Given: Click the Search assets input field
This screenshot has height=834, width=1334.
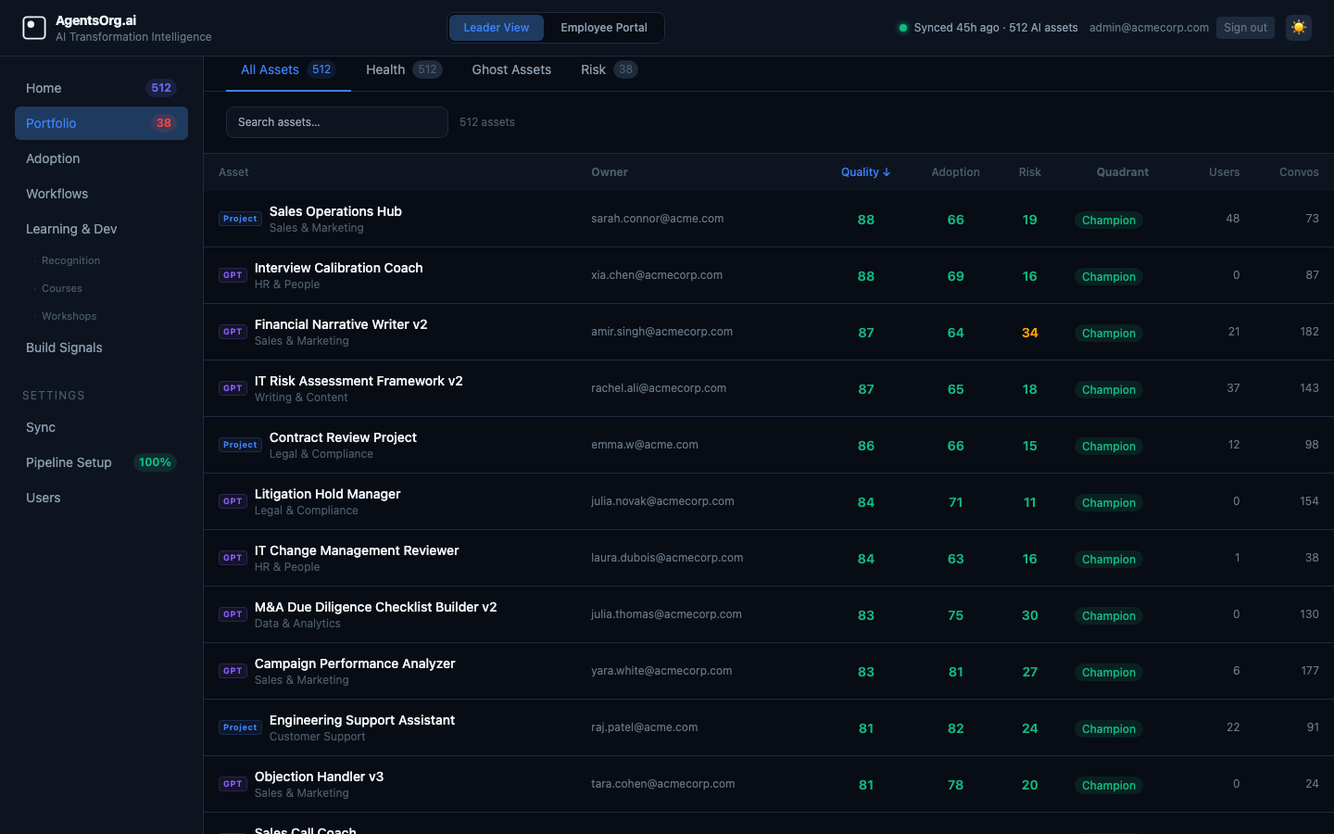Looking at the screenshot, I should coord(336,122).
